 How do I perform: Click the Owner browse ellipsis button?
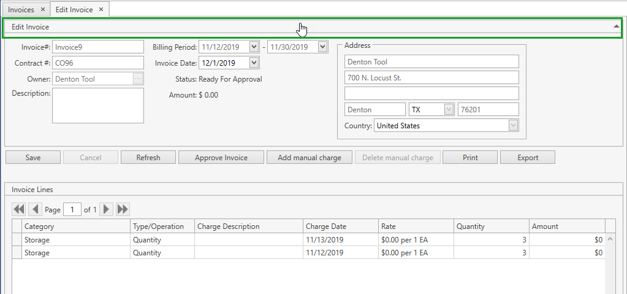(x=138, y=79)
